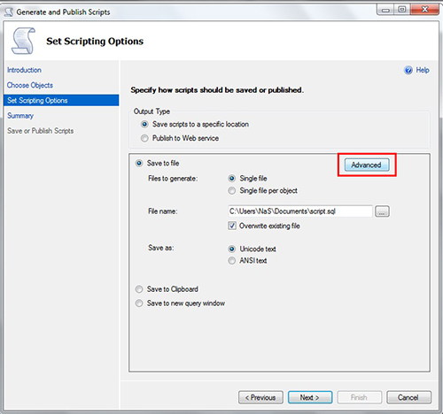Click the scroll icon in the wizard header
The width and height of the screenshot is (443, 414).
click(23, 41)
